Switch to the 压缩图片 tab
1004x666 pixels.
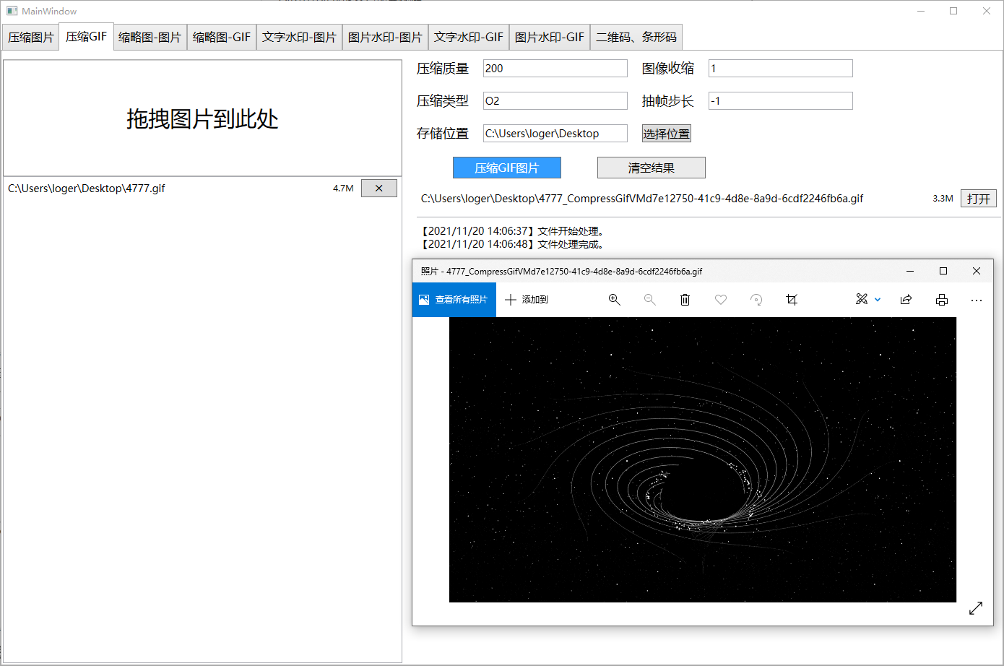[x=30, y=36]
